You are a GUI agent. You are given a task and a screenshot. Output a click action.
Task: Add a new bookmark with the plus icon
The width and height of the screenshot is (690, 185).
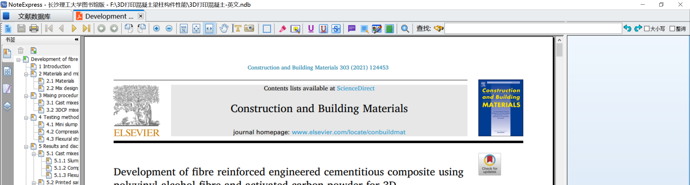[x=34, y=50]
